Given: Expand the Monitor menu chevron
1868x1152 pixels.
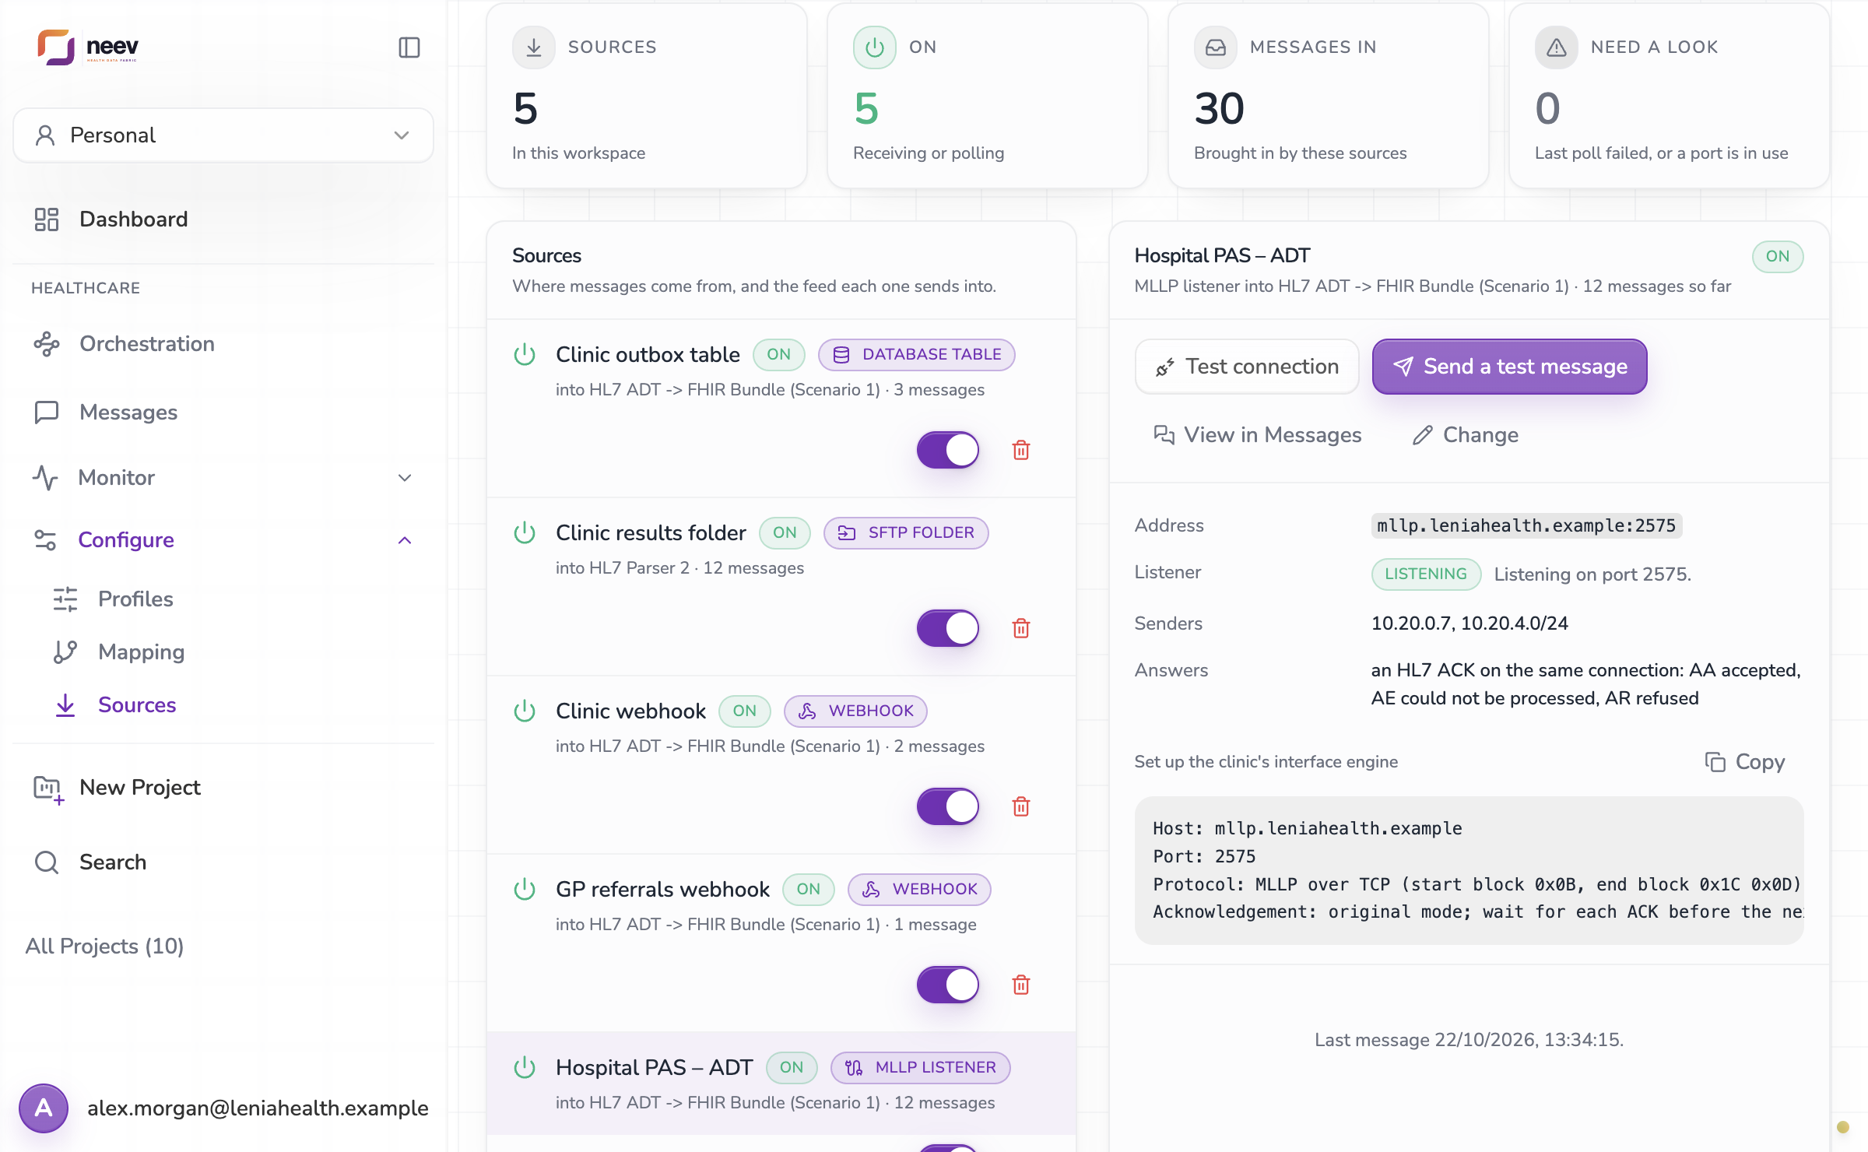Looking at the screenshot, I should 405,478.
